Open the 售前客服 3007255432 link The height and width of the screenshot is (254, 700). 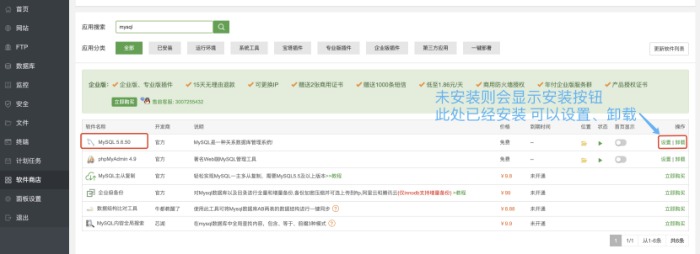tap(178, 102)
